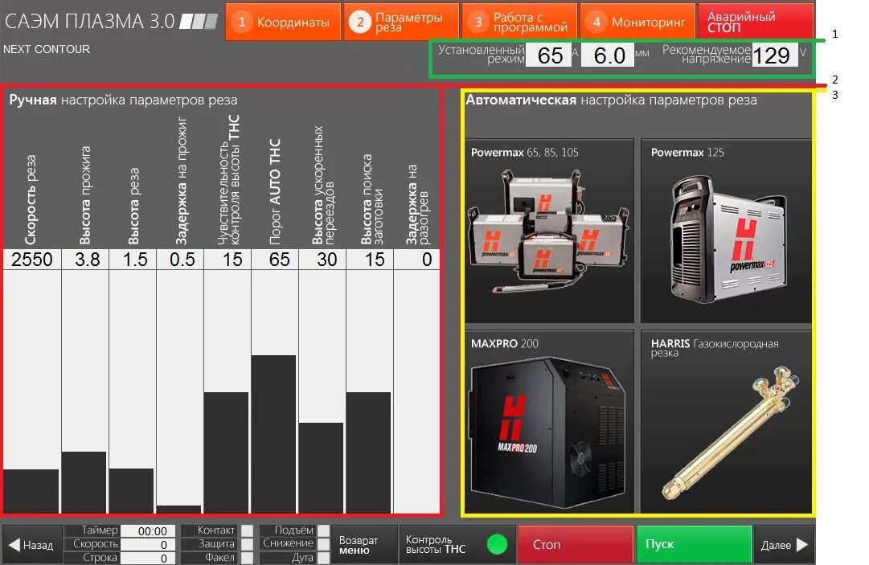The image size is (869, 565).
Task: Go back with the Назад button
Action: point(31,544)
